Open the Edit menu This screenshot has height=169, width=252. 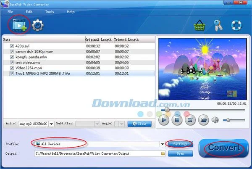(29, 12)
